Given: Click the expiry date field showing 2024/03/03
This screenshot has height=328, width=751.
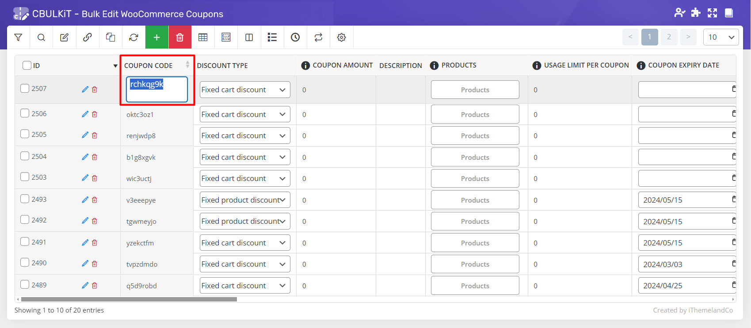Looking at the screenshot, I should pyautogui.click(x=683, y=264).
